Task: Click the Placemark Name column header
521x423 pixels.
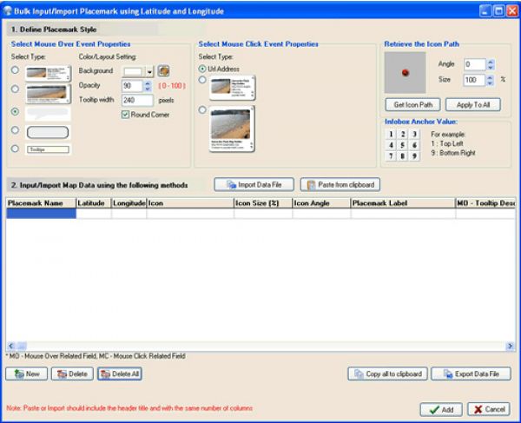Action: click(41, 203)
